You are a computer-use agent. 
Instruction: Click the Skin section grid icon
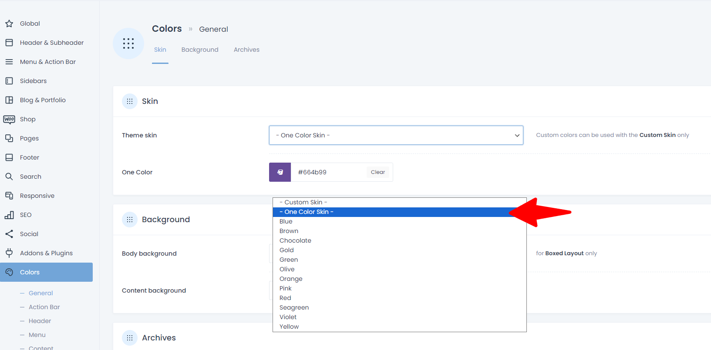coord(130,101)
